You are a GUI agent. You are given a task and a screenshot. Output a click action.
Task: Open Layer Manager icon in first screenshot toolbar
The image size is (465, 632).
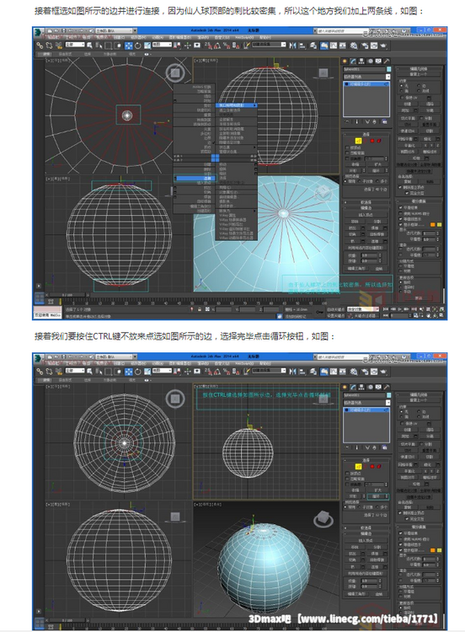click(313, 46)
